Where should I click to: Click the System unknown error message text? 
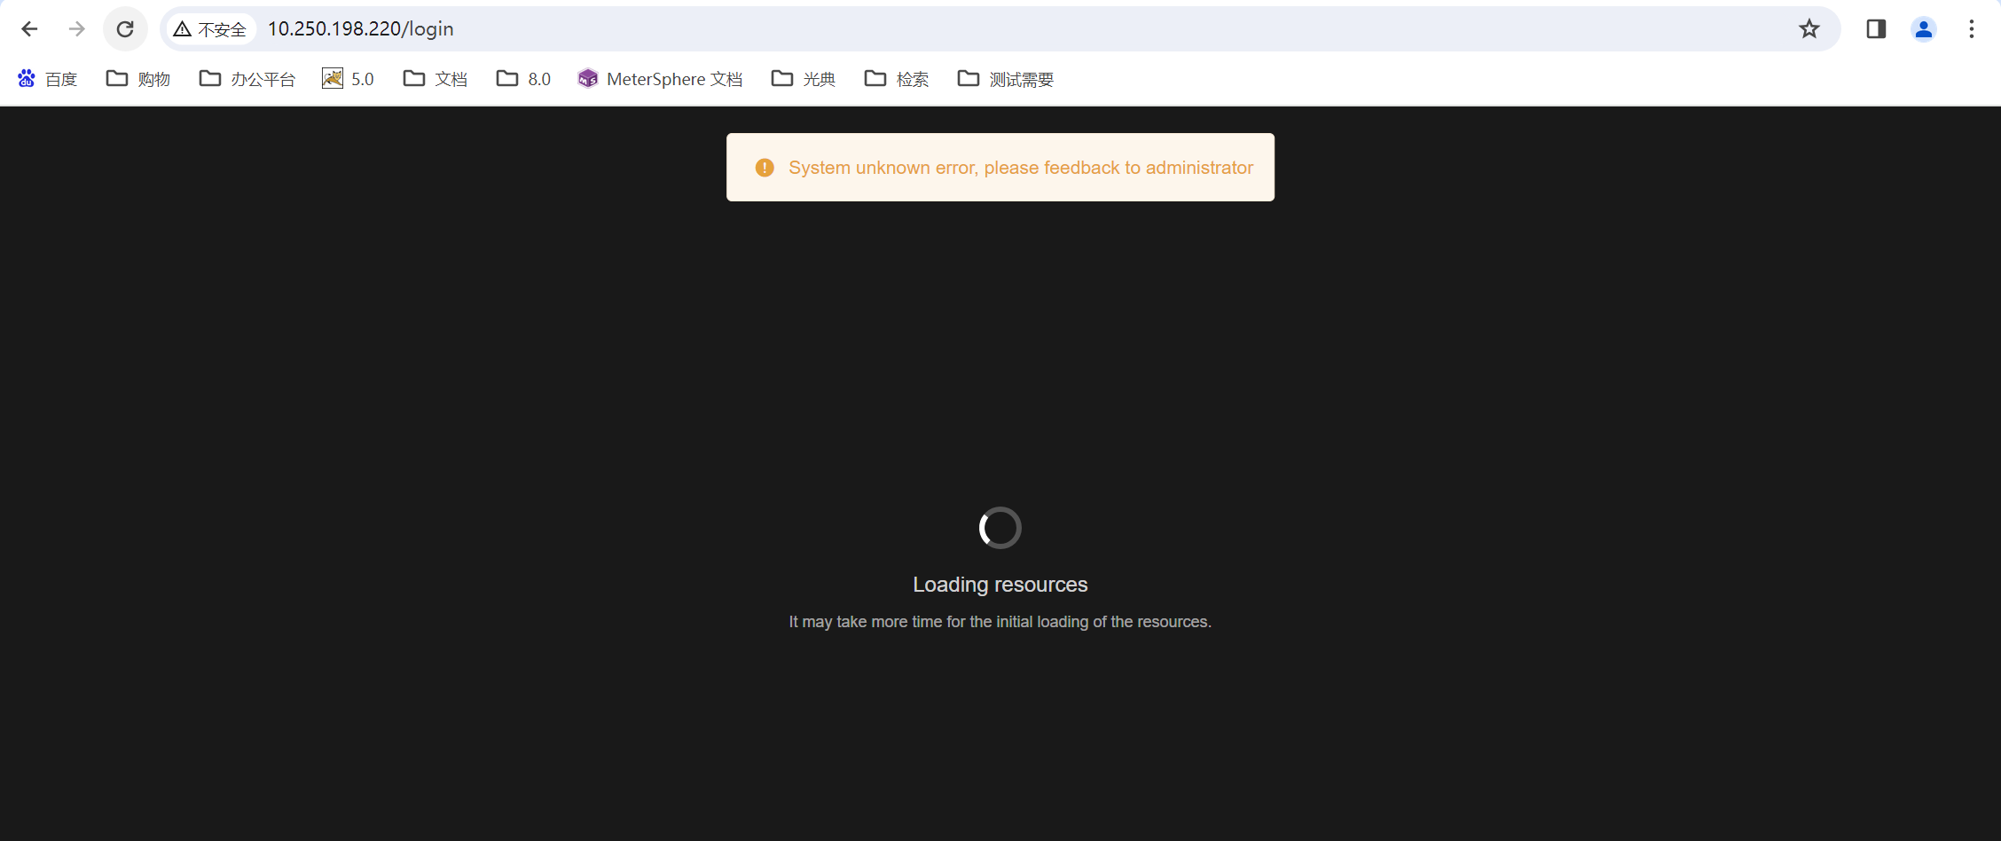1021,168
